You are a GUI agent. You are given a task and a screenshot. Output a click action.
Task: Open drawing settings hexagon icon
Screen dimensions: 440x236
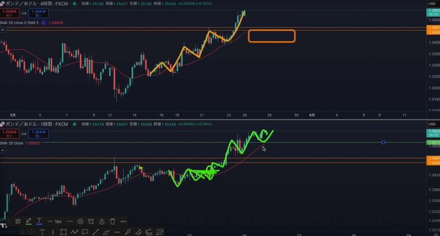point(80,221)
